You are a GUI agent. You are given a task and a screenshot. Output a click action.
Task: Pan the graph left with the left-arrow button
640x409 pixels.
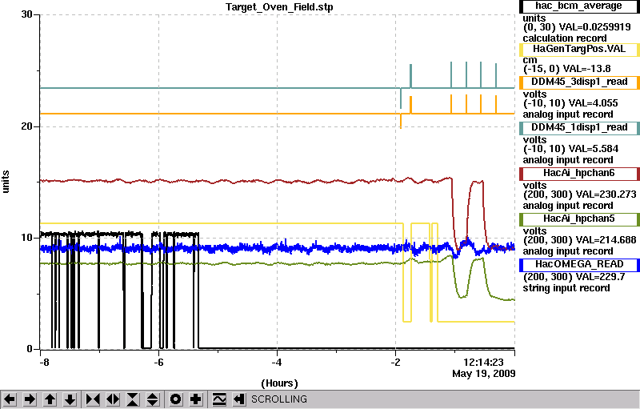coord(10,399)
